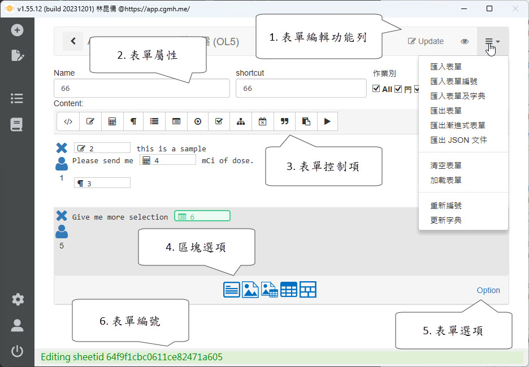Add a radio button control from toolbar
The height and width of the screenshot is (367, 529).
(x=198, y=121)
